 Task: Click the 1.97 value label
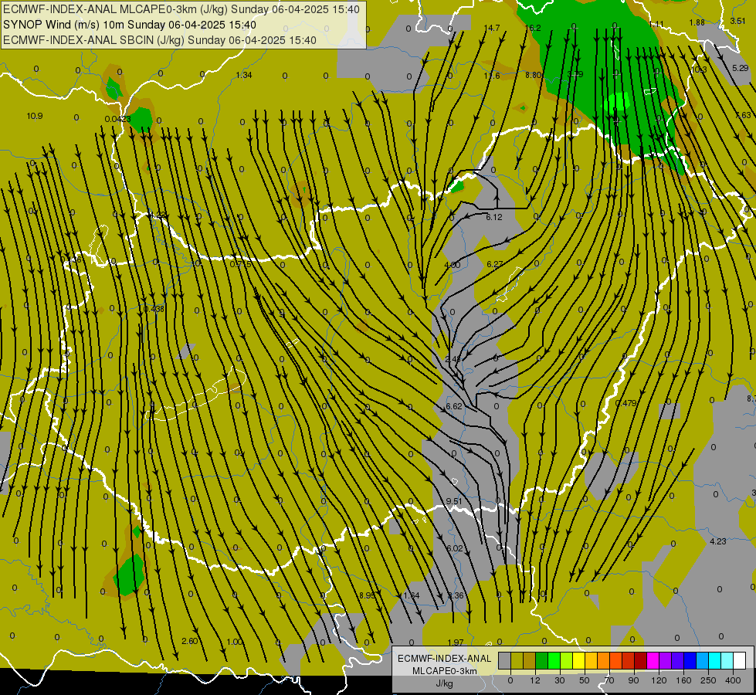pyautogui.click(x=456, y=642)
